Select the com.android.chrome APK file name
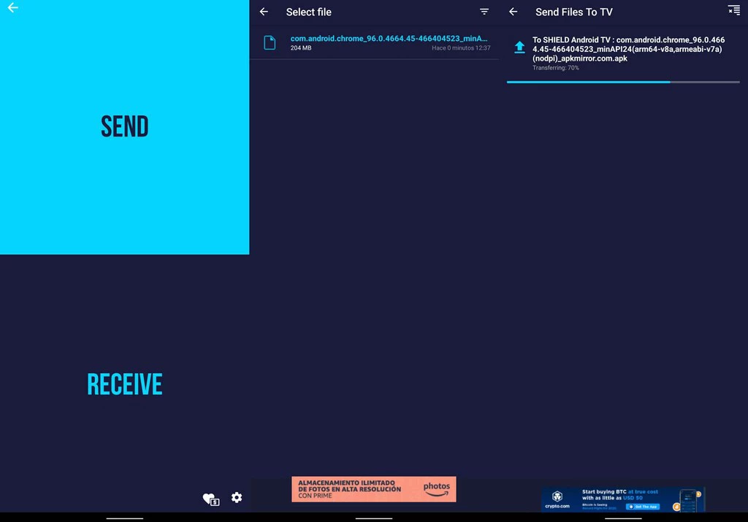Viewport: 748px width, 522px height. click(389, 38)
